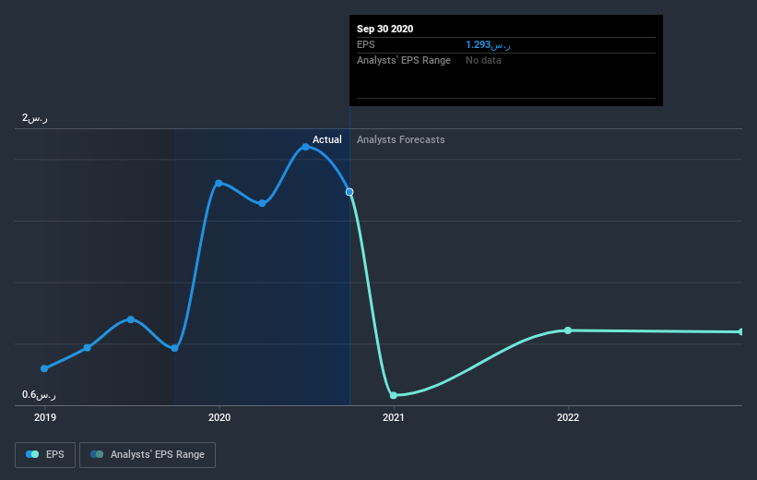Select the highlighted Sep 30 2020 data point
The image size is (757, 480).
[x=349, y=192]
